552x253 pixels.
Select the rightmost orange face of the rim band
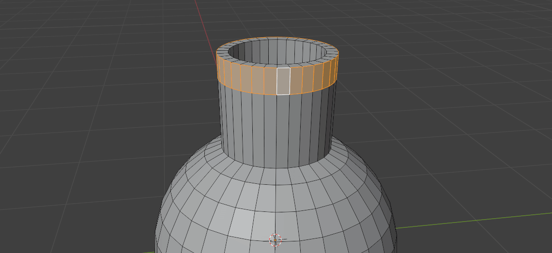pyautogui.click(x=336, y=68)
